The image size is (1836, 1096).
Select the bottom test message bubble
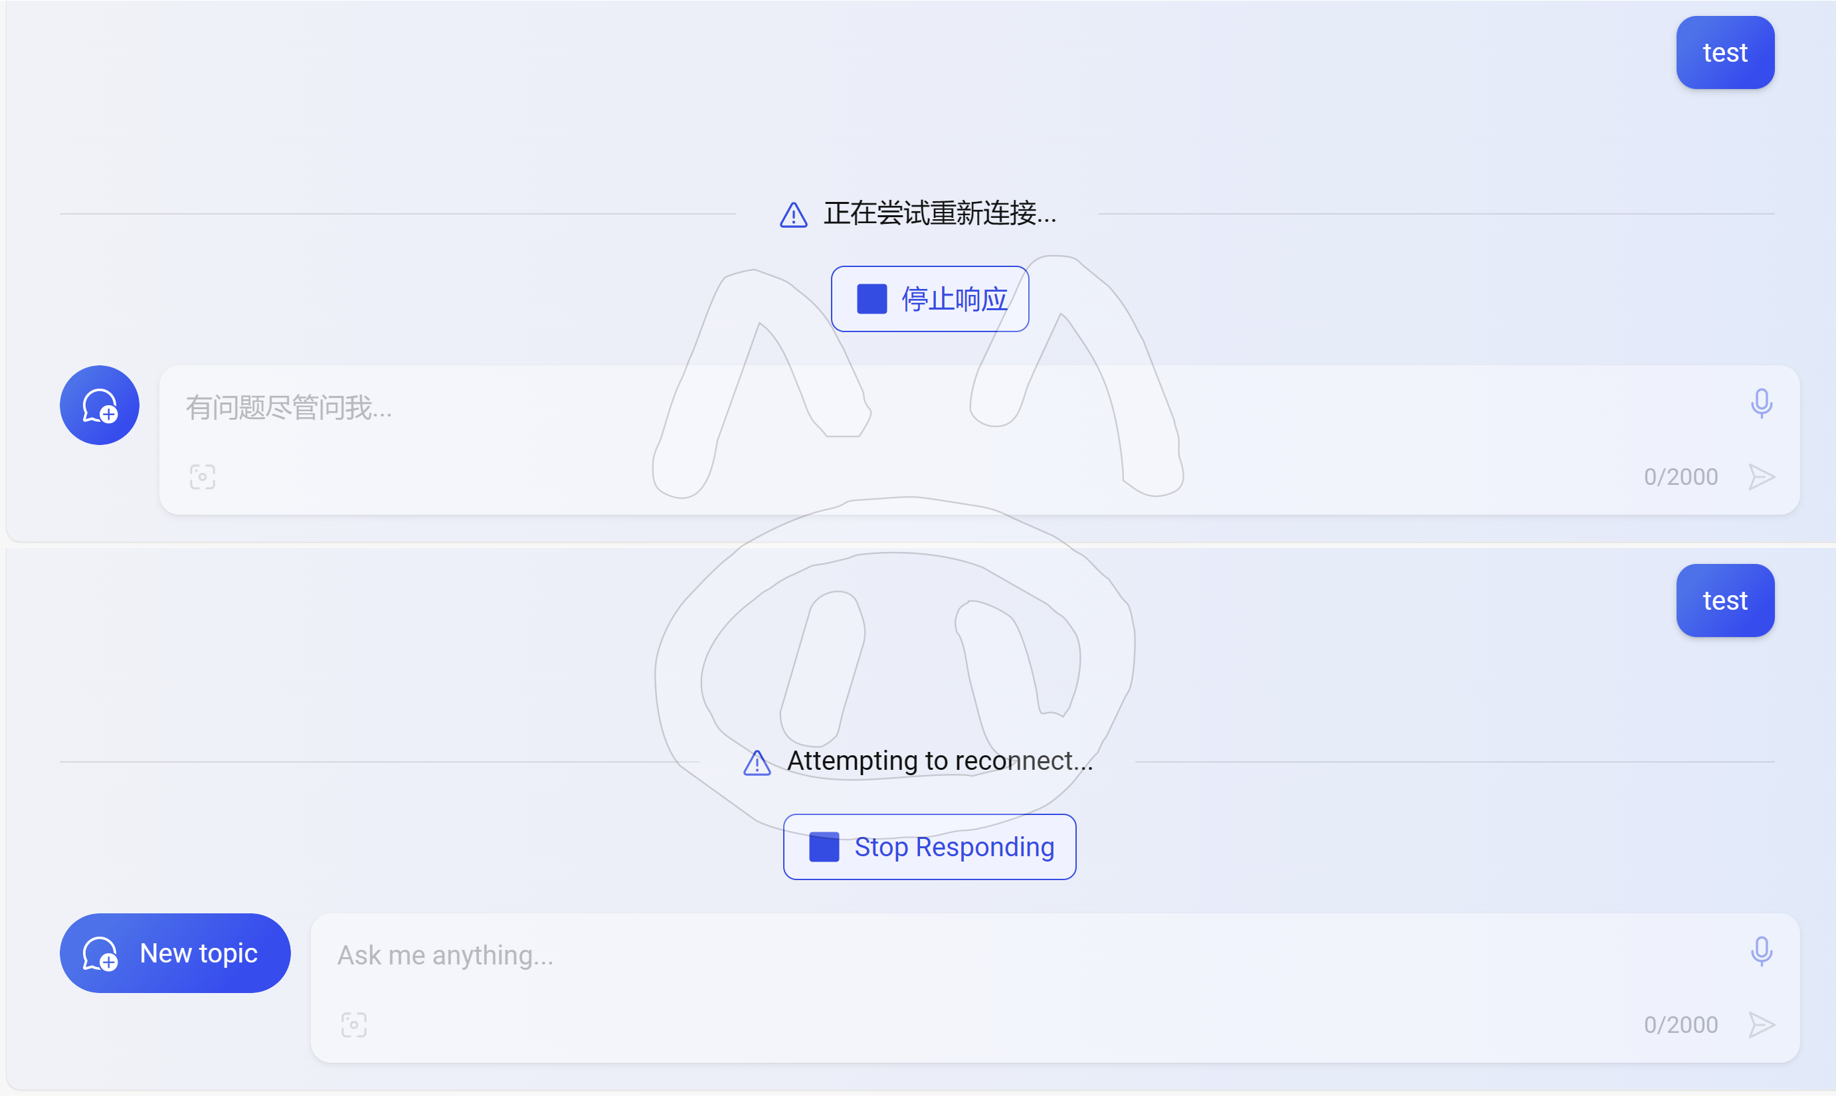(1725, 600)
